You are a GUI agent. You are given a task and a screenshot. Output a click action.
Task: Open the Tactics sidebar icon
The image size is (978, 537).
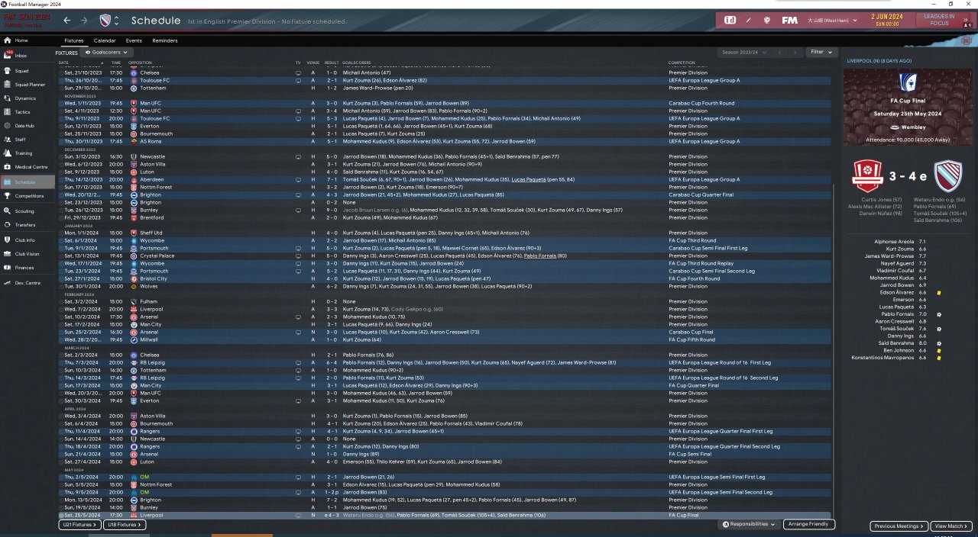(8, 111)
